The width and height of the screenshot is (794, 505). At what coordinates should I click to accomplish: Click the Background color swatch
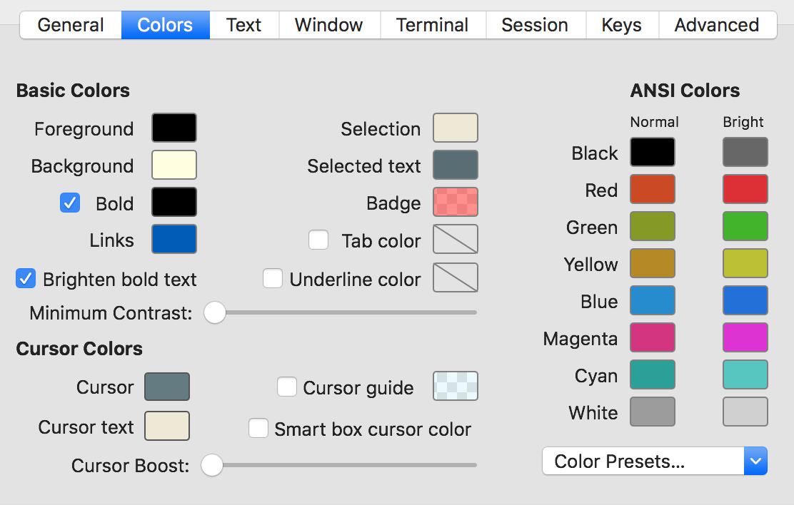pyautogui.click(x=174, y=165)
